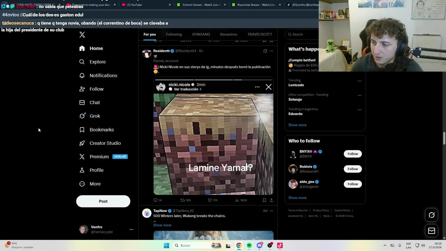Open Grok from the sidebar
Screen dimensions: 446x251
pos(90,116)
